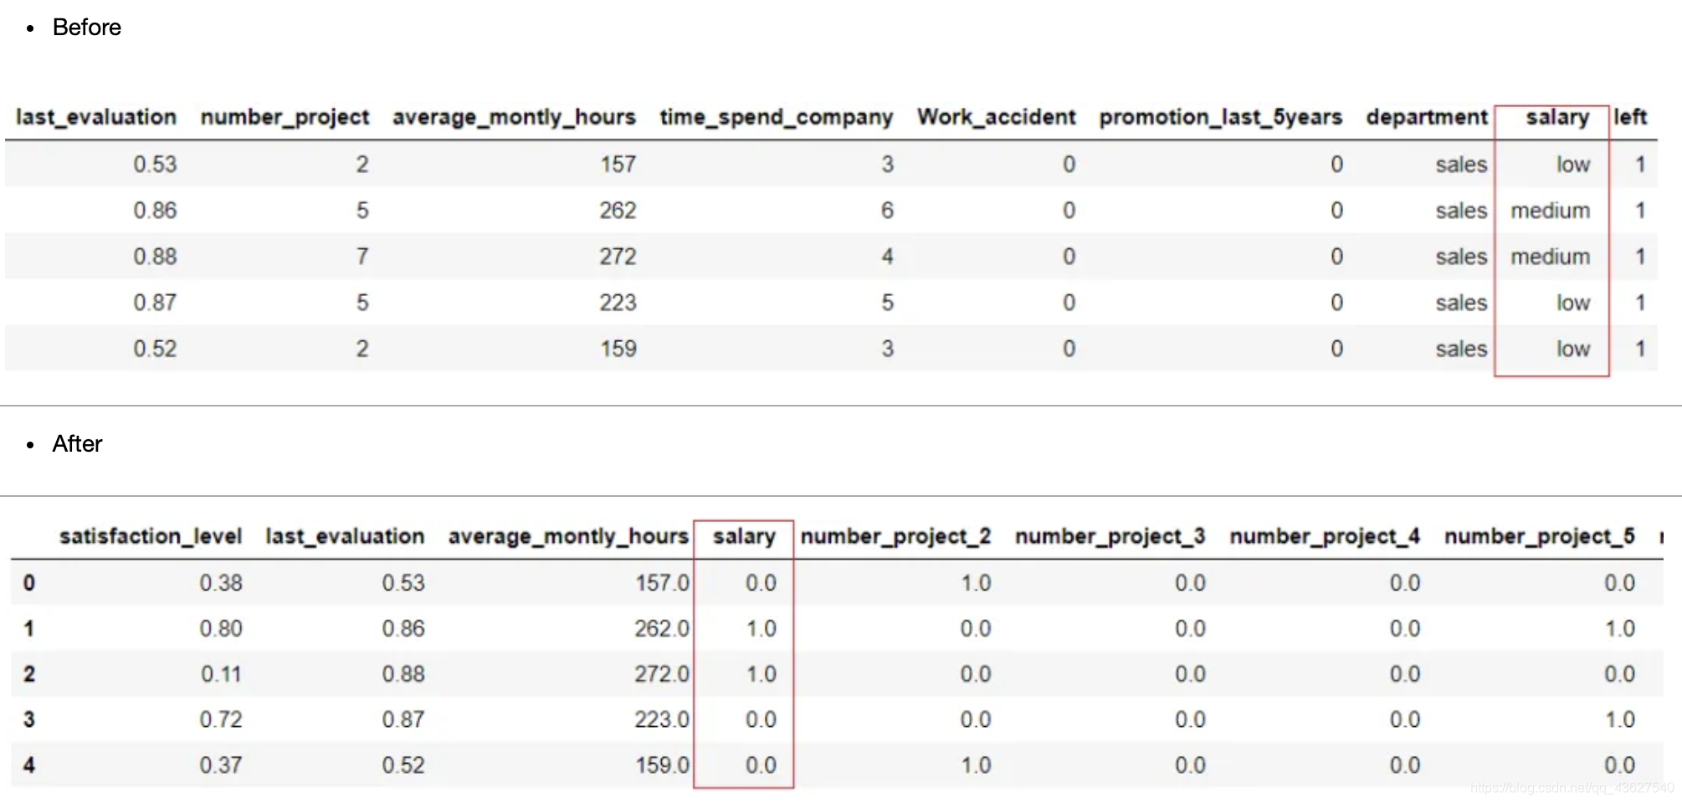Screen dimensions: 1682x803
Task: Click the number_project_5 value in After row 1
Action: (x=1620, y=628)
